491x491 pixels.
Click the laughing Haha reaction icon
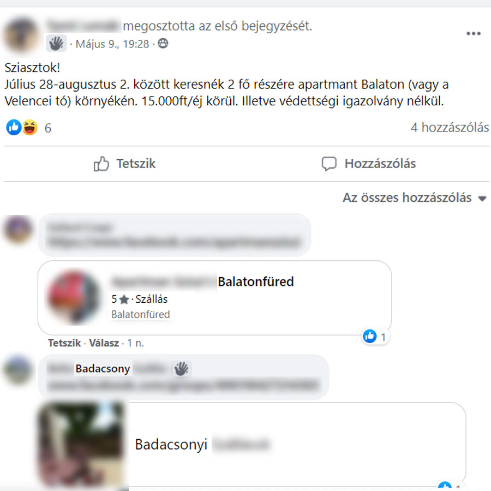tap(30, 128)
